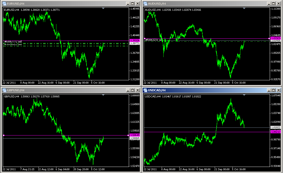Viewport: 283px width, 173px height.
Task: Click AUDUSD,H4 OHLC info text in chart
Action: point(173,10)
